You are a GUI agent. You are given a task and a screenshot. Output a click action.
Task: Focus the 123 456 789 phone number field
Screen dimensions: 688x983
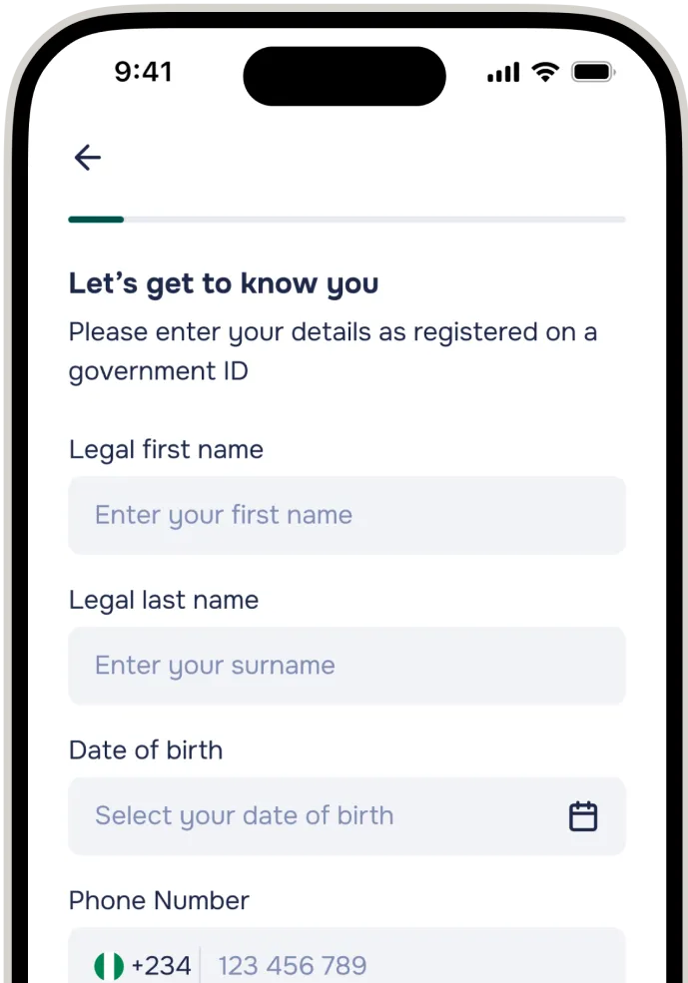click(414, 965)
